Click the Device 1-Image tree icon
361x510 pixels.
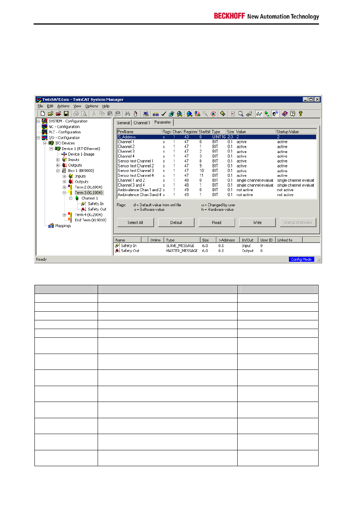point(64,154)
